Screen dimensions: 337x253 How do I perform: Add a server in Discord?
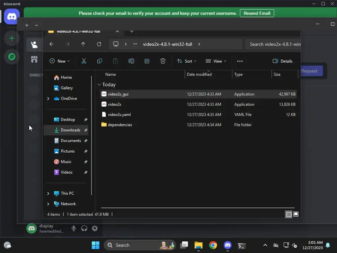pyautogui.click(x=12, y=38)
